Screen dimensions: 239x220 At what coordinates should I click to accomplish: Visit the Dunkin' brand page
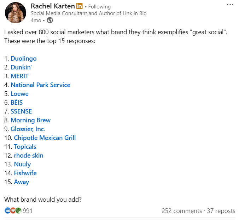[x=21, y=67]
